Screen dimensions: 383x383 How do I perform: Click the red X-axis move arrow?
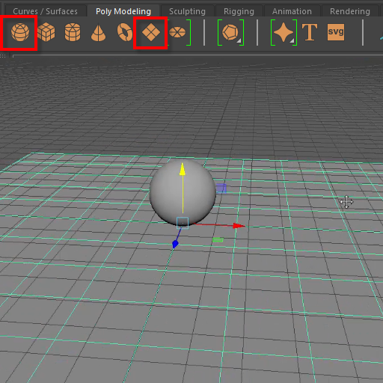click(x=239, y=226)
